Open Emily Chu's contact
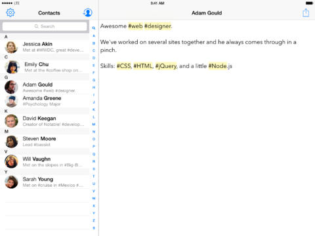The image size is (315, 236). (x=45, y=67)
